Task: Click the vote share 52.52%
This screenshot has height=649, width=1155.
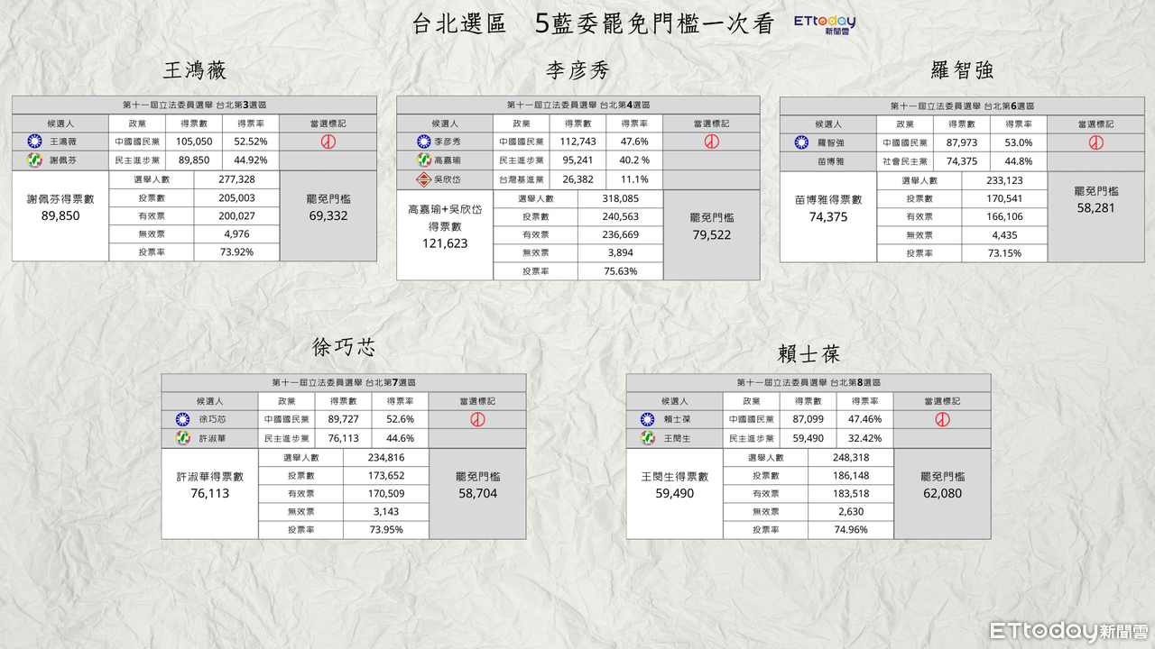Action: click(251, 142)
